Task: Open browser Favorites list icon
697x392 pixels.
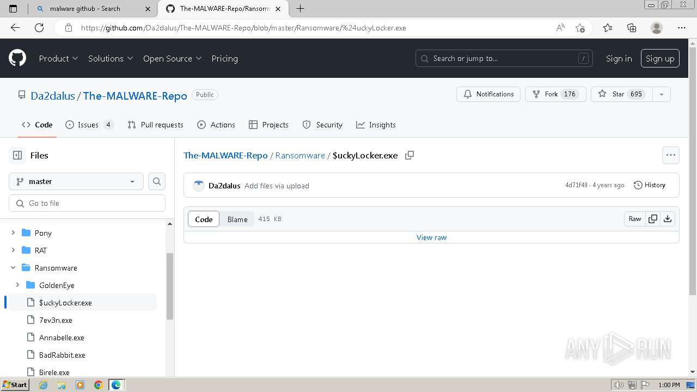Action: click(608, 28)
